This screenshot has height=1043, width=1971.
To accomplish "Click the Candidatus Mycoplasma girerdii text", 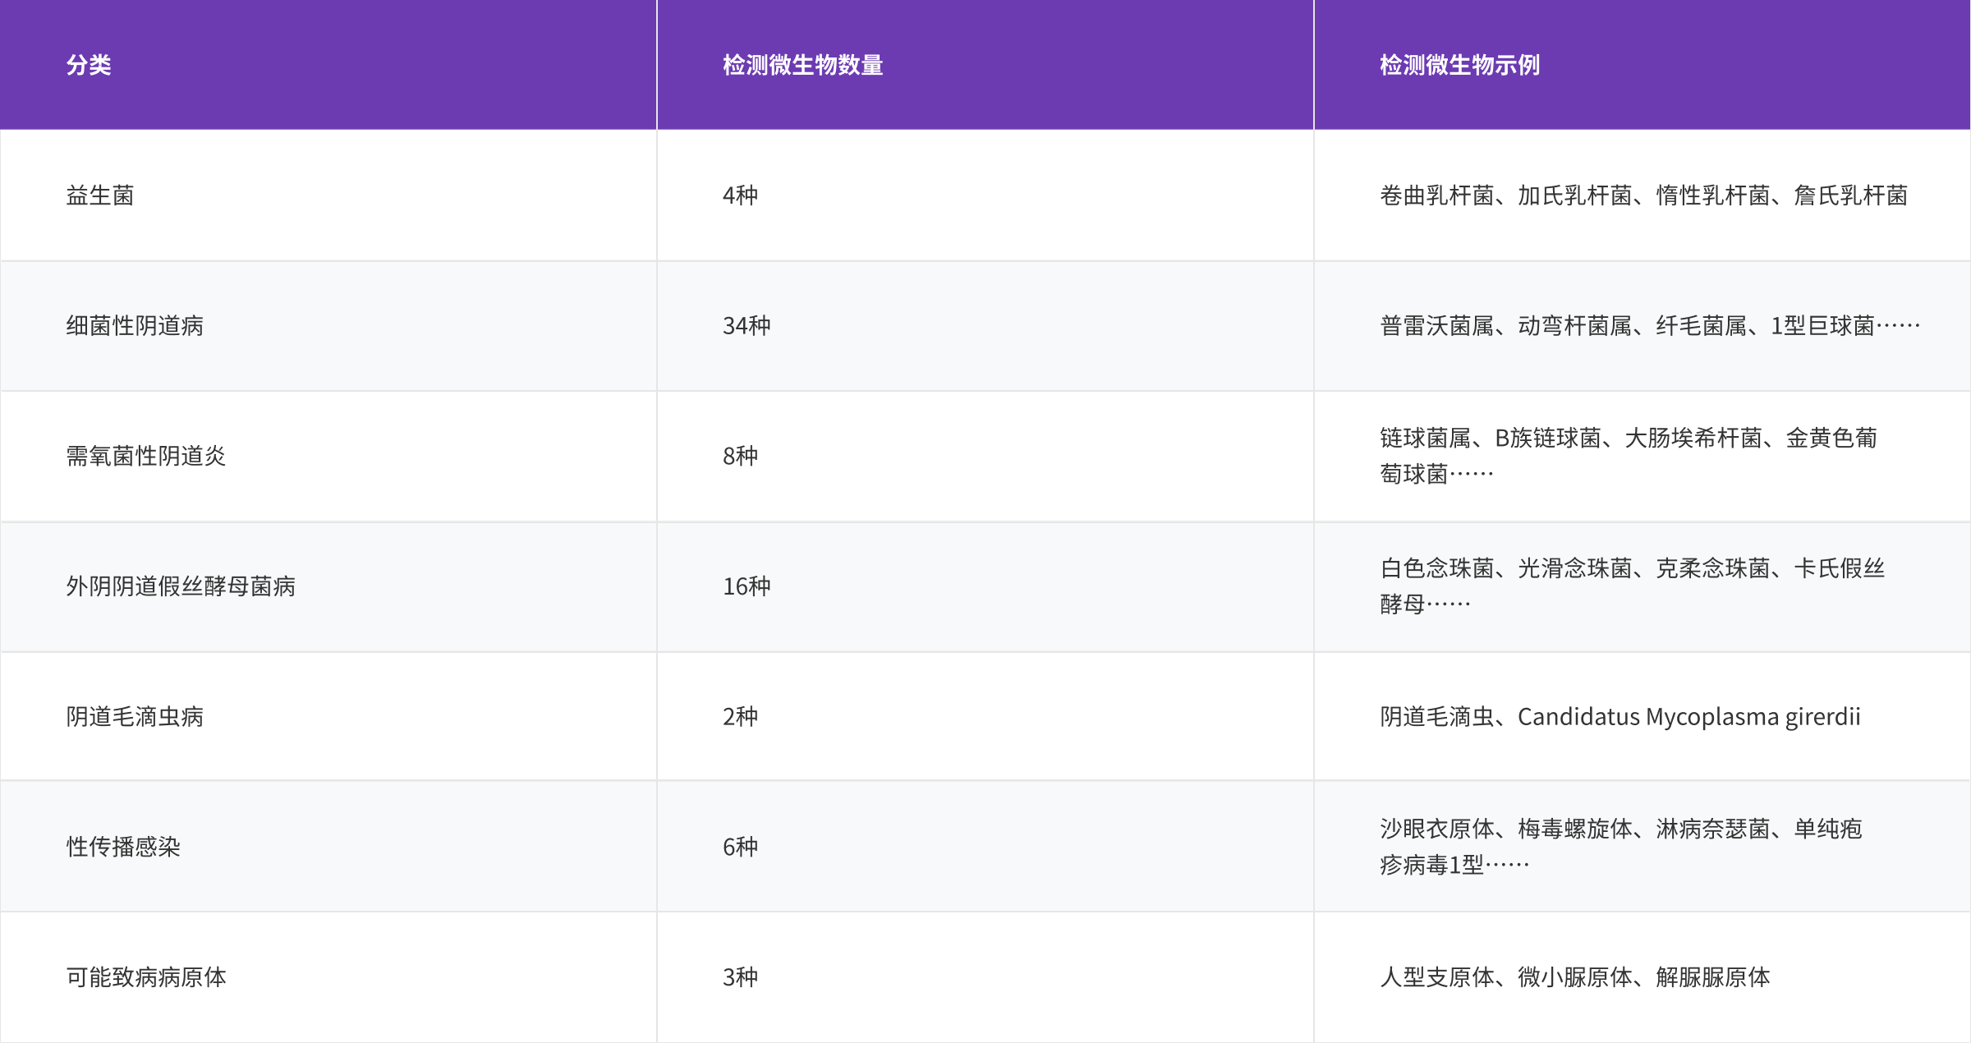I will (1688, 717).
